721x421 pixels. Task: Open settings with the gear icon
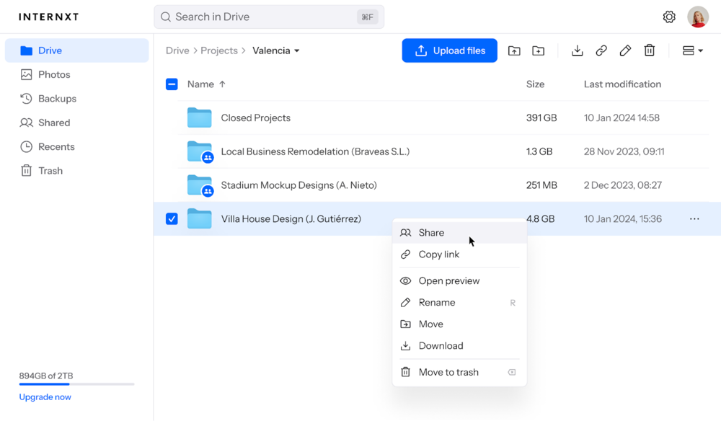click(x=669, y=17)
